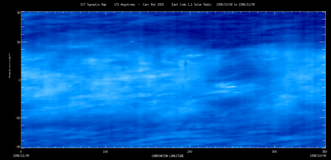Click the '1996/11/05' date at bottom left
331x160 pixels.
[x=21, y=155]
